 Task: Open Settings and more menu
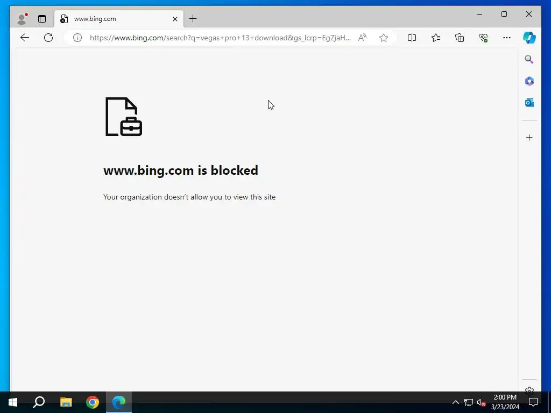click(507, 38)
